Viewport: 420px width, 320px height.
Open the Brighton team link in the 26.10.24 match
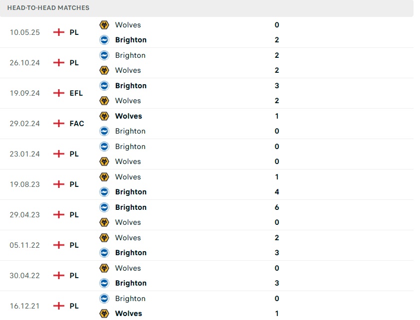point(130,55)
